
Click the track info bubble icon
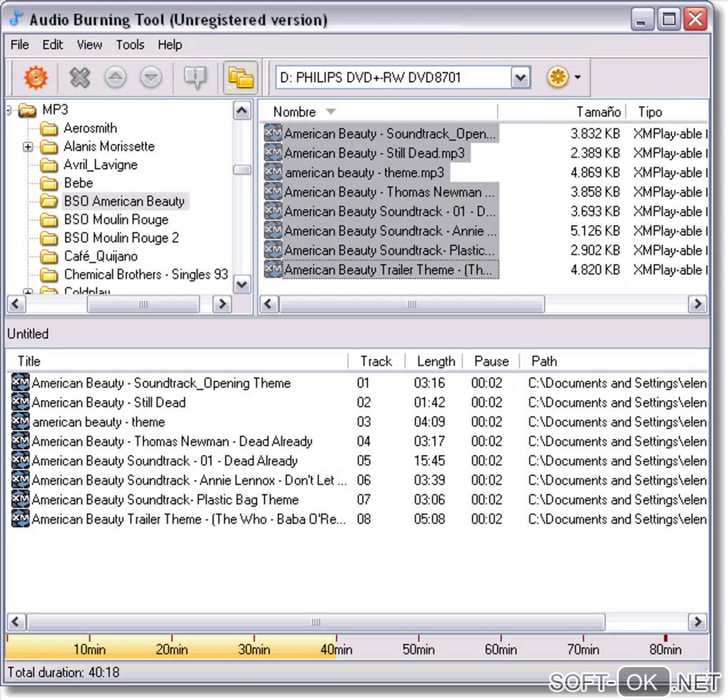195,77
